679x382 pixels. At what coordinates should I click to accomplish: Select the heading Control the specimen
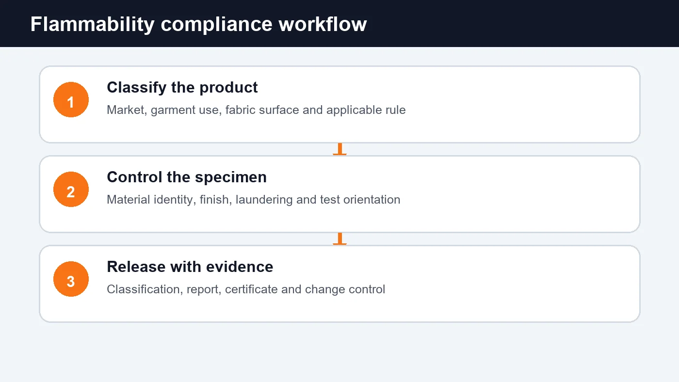tap(187, 177)
